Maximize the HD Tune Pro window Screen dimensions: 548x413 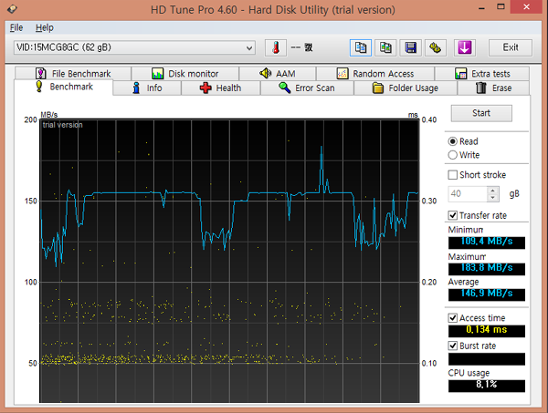click(501, 7)
